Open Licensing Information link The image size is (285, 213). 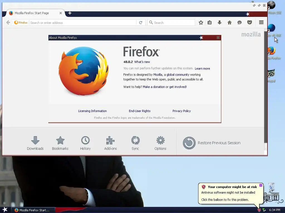tap(92, 111)
